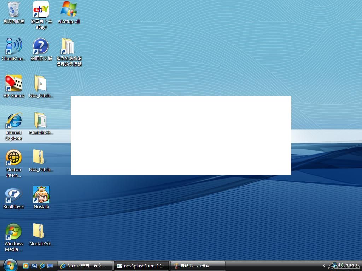Image resolution: width=362 pixels, height=271 pixels.
Task: Select the Windows Media... shortcut
Action: point(14,237)
